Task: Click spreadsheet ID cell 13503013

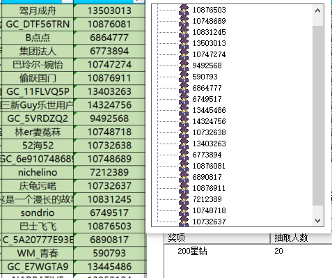Action: [x=109, y=10]
